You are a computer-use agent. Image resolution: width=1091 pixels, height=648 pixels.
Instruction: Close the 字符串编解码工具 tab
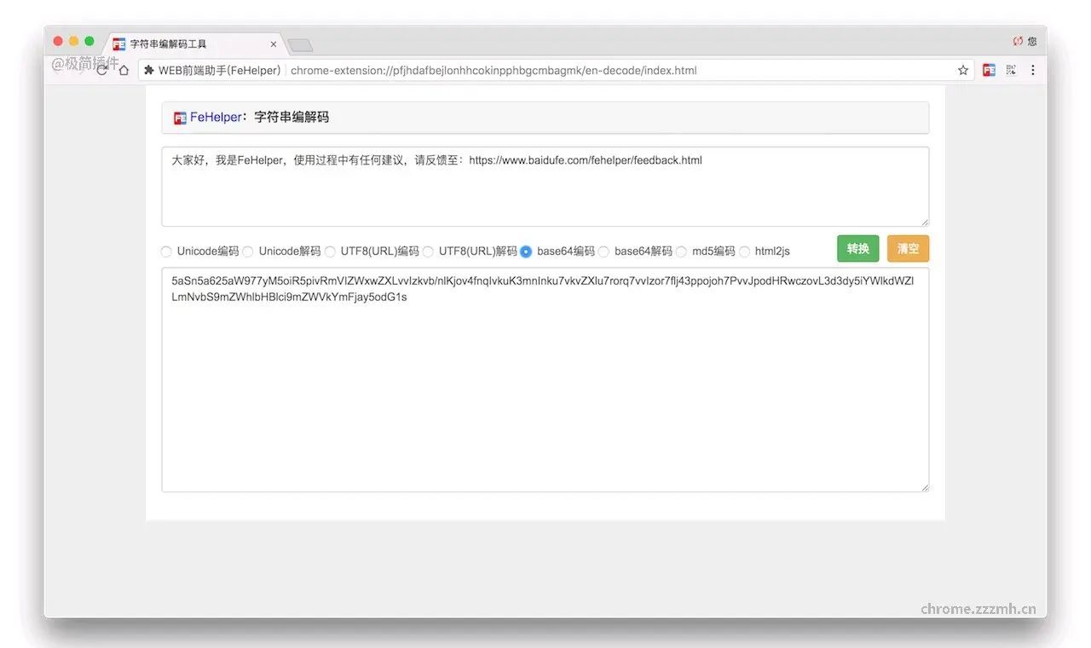point(274,44)
